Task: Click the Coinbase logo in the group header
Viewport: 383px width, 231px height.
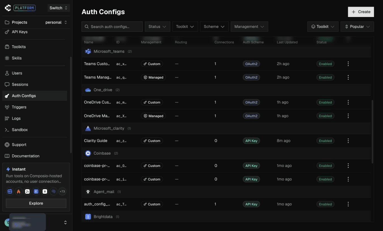Action: pos(88,153)
